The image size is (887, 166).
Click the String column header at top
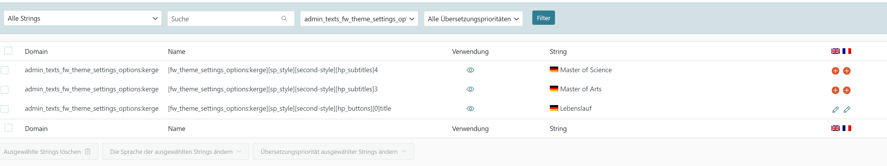coord(558,52)
